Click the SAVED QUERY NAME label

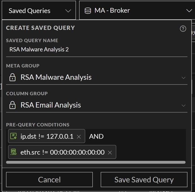tap(32, 40)
